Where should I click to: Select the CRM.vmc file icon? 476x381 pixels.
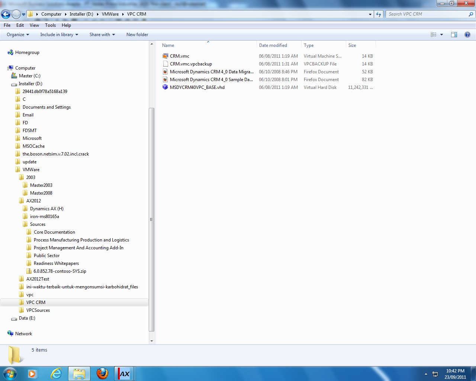(x=165, y=56)
